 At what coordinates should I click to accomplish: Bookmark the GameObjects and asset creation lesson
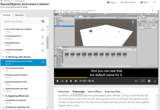tap(3, 61)
